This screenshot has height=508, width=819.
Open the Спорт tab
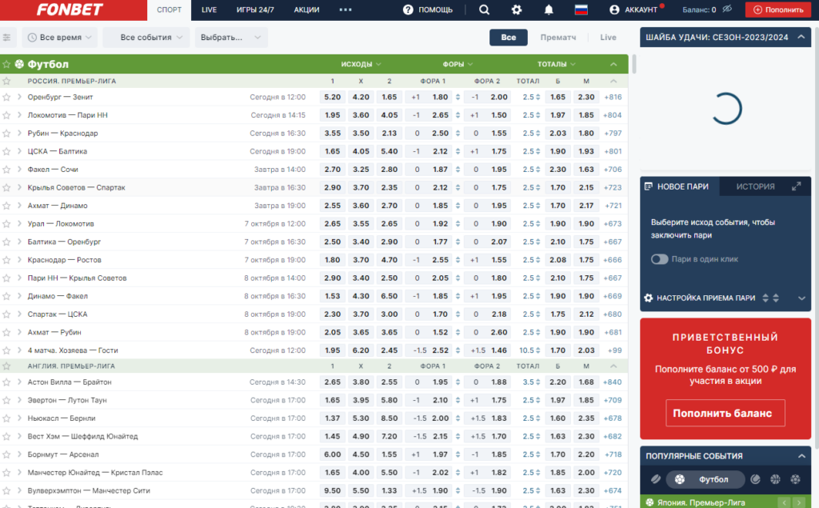click(170, 10)
